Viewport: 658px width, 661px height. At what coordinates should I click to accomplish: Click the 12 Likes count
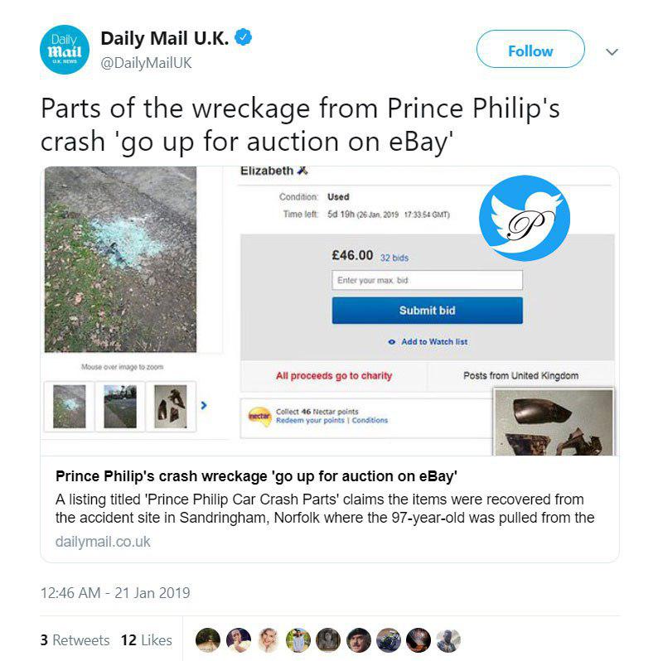coord(146,639)
